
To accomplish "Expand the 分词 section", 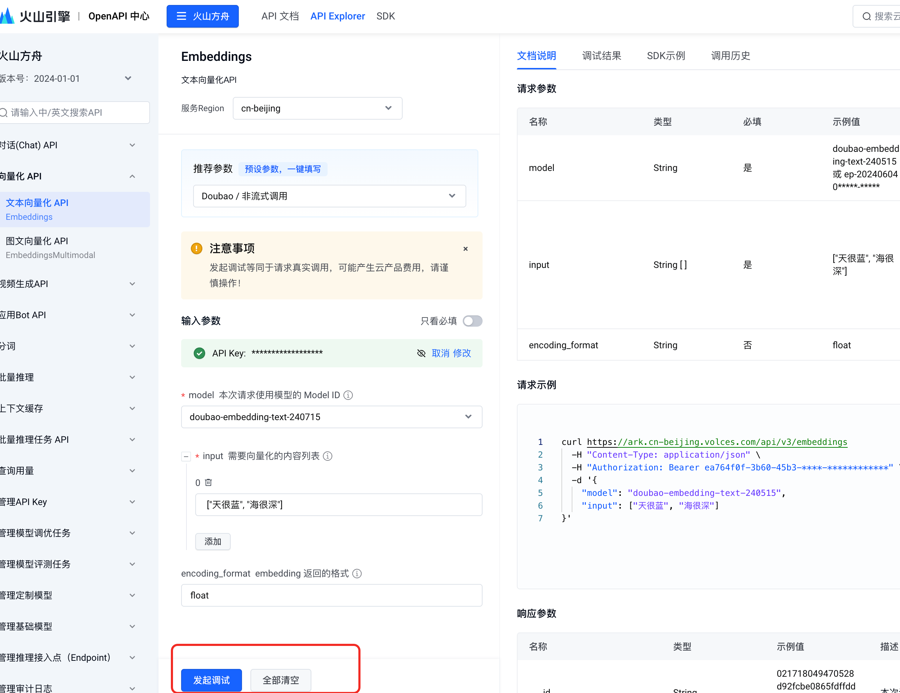I will [x=132, y=346].
